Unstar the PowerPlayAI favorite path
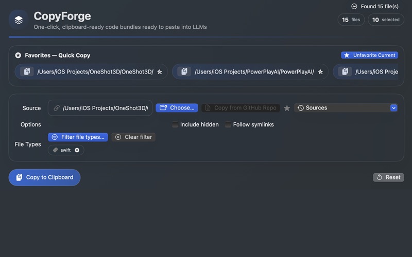 (x=320, y=71)
